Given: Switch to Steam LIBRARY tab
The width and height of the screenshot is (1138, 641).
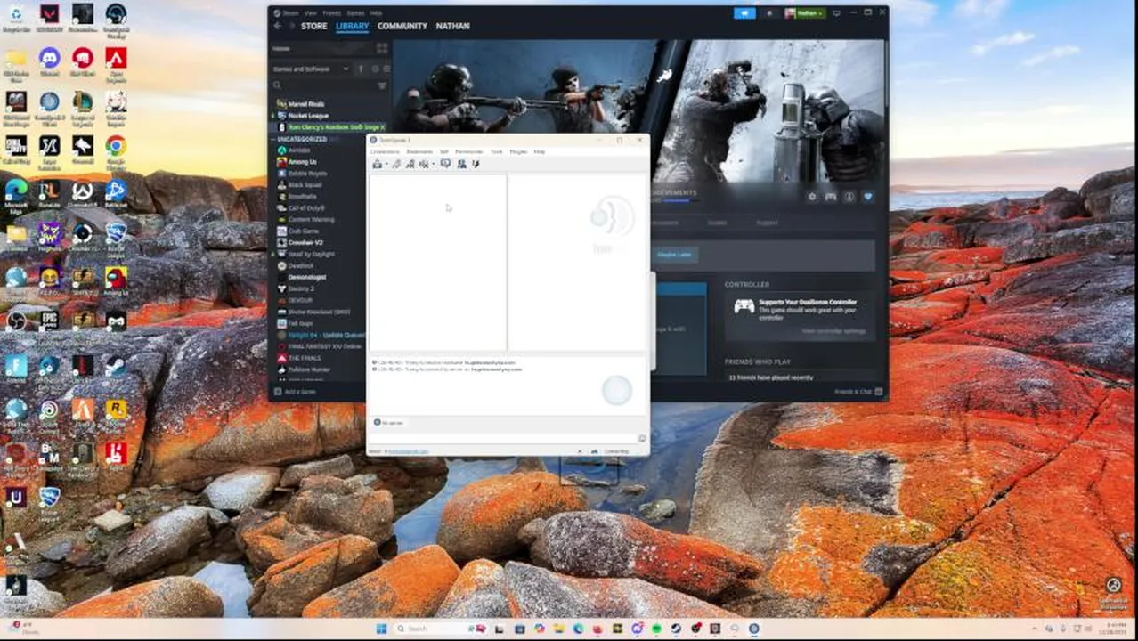Looking at the screenshot, I should (352, 26).
